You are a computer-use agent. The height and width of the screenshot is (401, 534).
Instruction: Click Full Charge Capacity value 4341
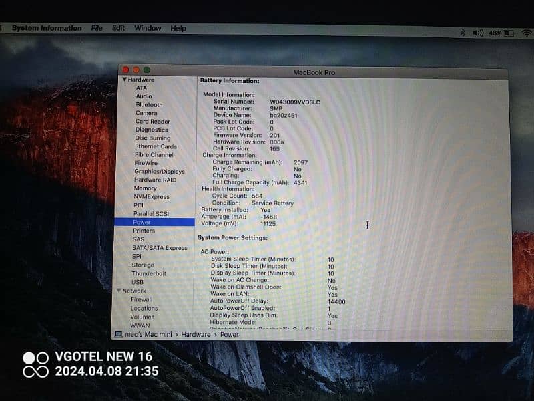[x=300, y=182]
